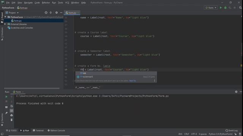The image size is (243, 136).
Task: Open Run panel settings gear
Action: [236, 92]
